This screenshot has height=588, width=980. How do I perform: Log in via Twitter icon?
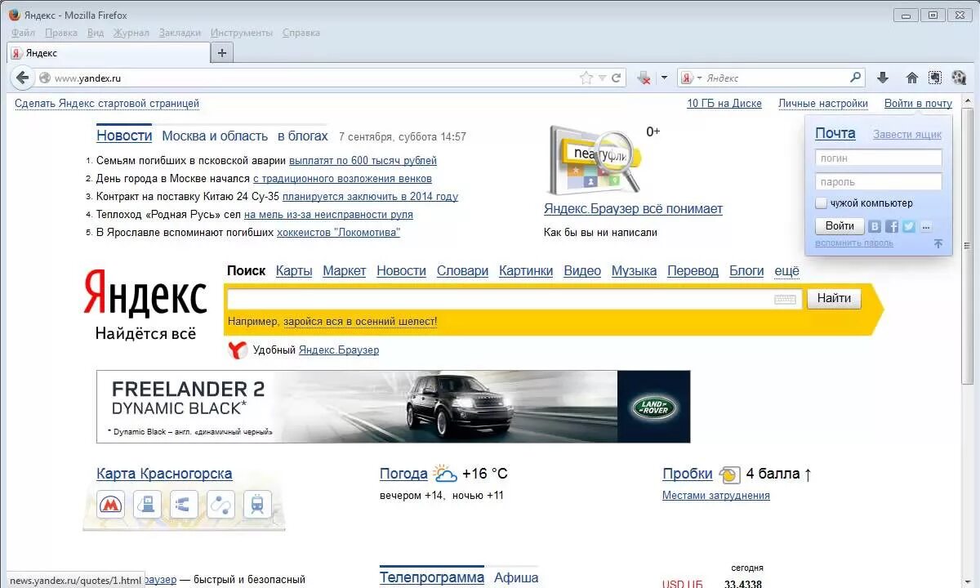pyautogui.click(x=909, y=226)
